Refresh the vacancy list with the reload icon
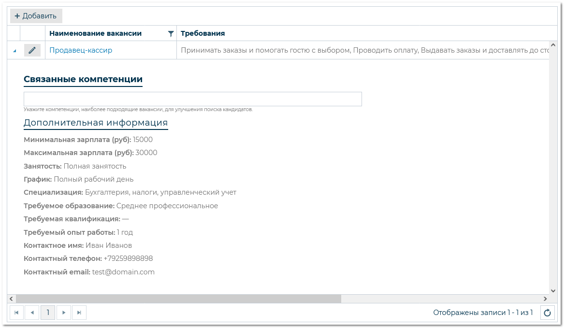Viewport: 565px width, 329px height. pos(547,313)
